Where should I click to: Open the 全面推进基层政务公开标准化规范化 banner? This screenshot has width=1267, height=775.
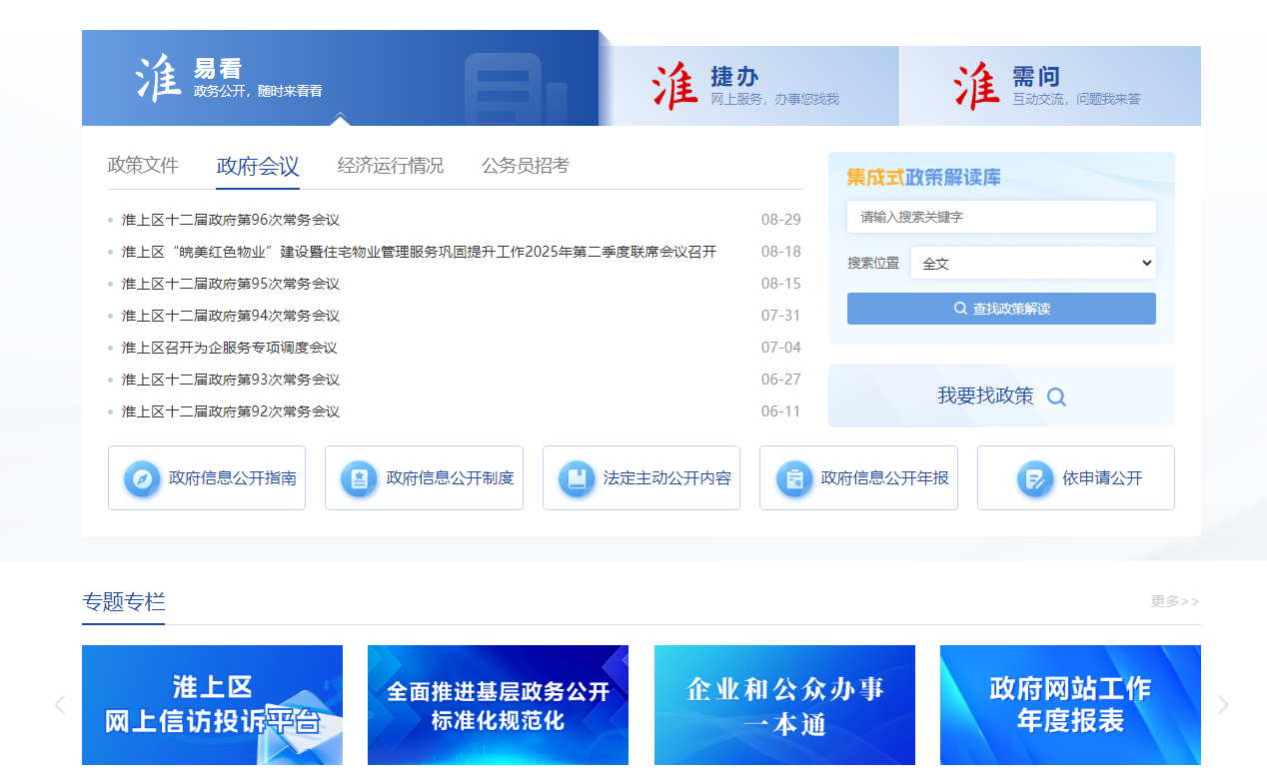[x=498, y=705]
